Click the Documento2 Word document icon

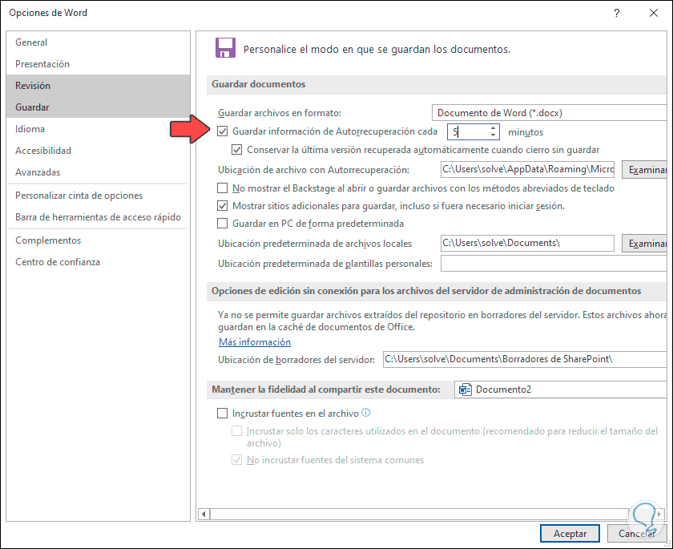[x=465, y=389]
